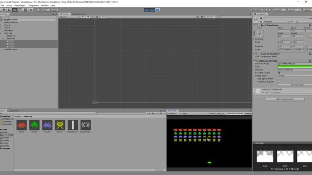Switch to the Asset Store tab
The width and height of the screenshot is (312, 175).
(x=79, y=14)
